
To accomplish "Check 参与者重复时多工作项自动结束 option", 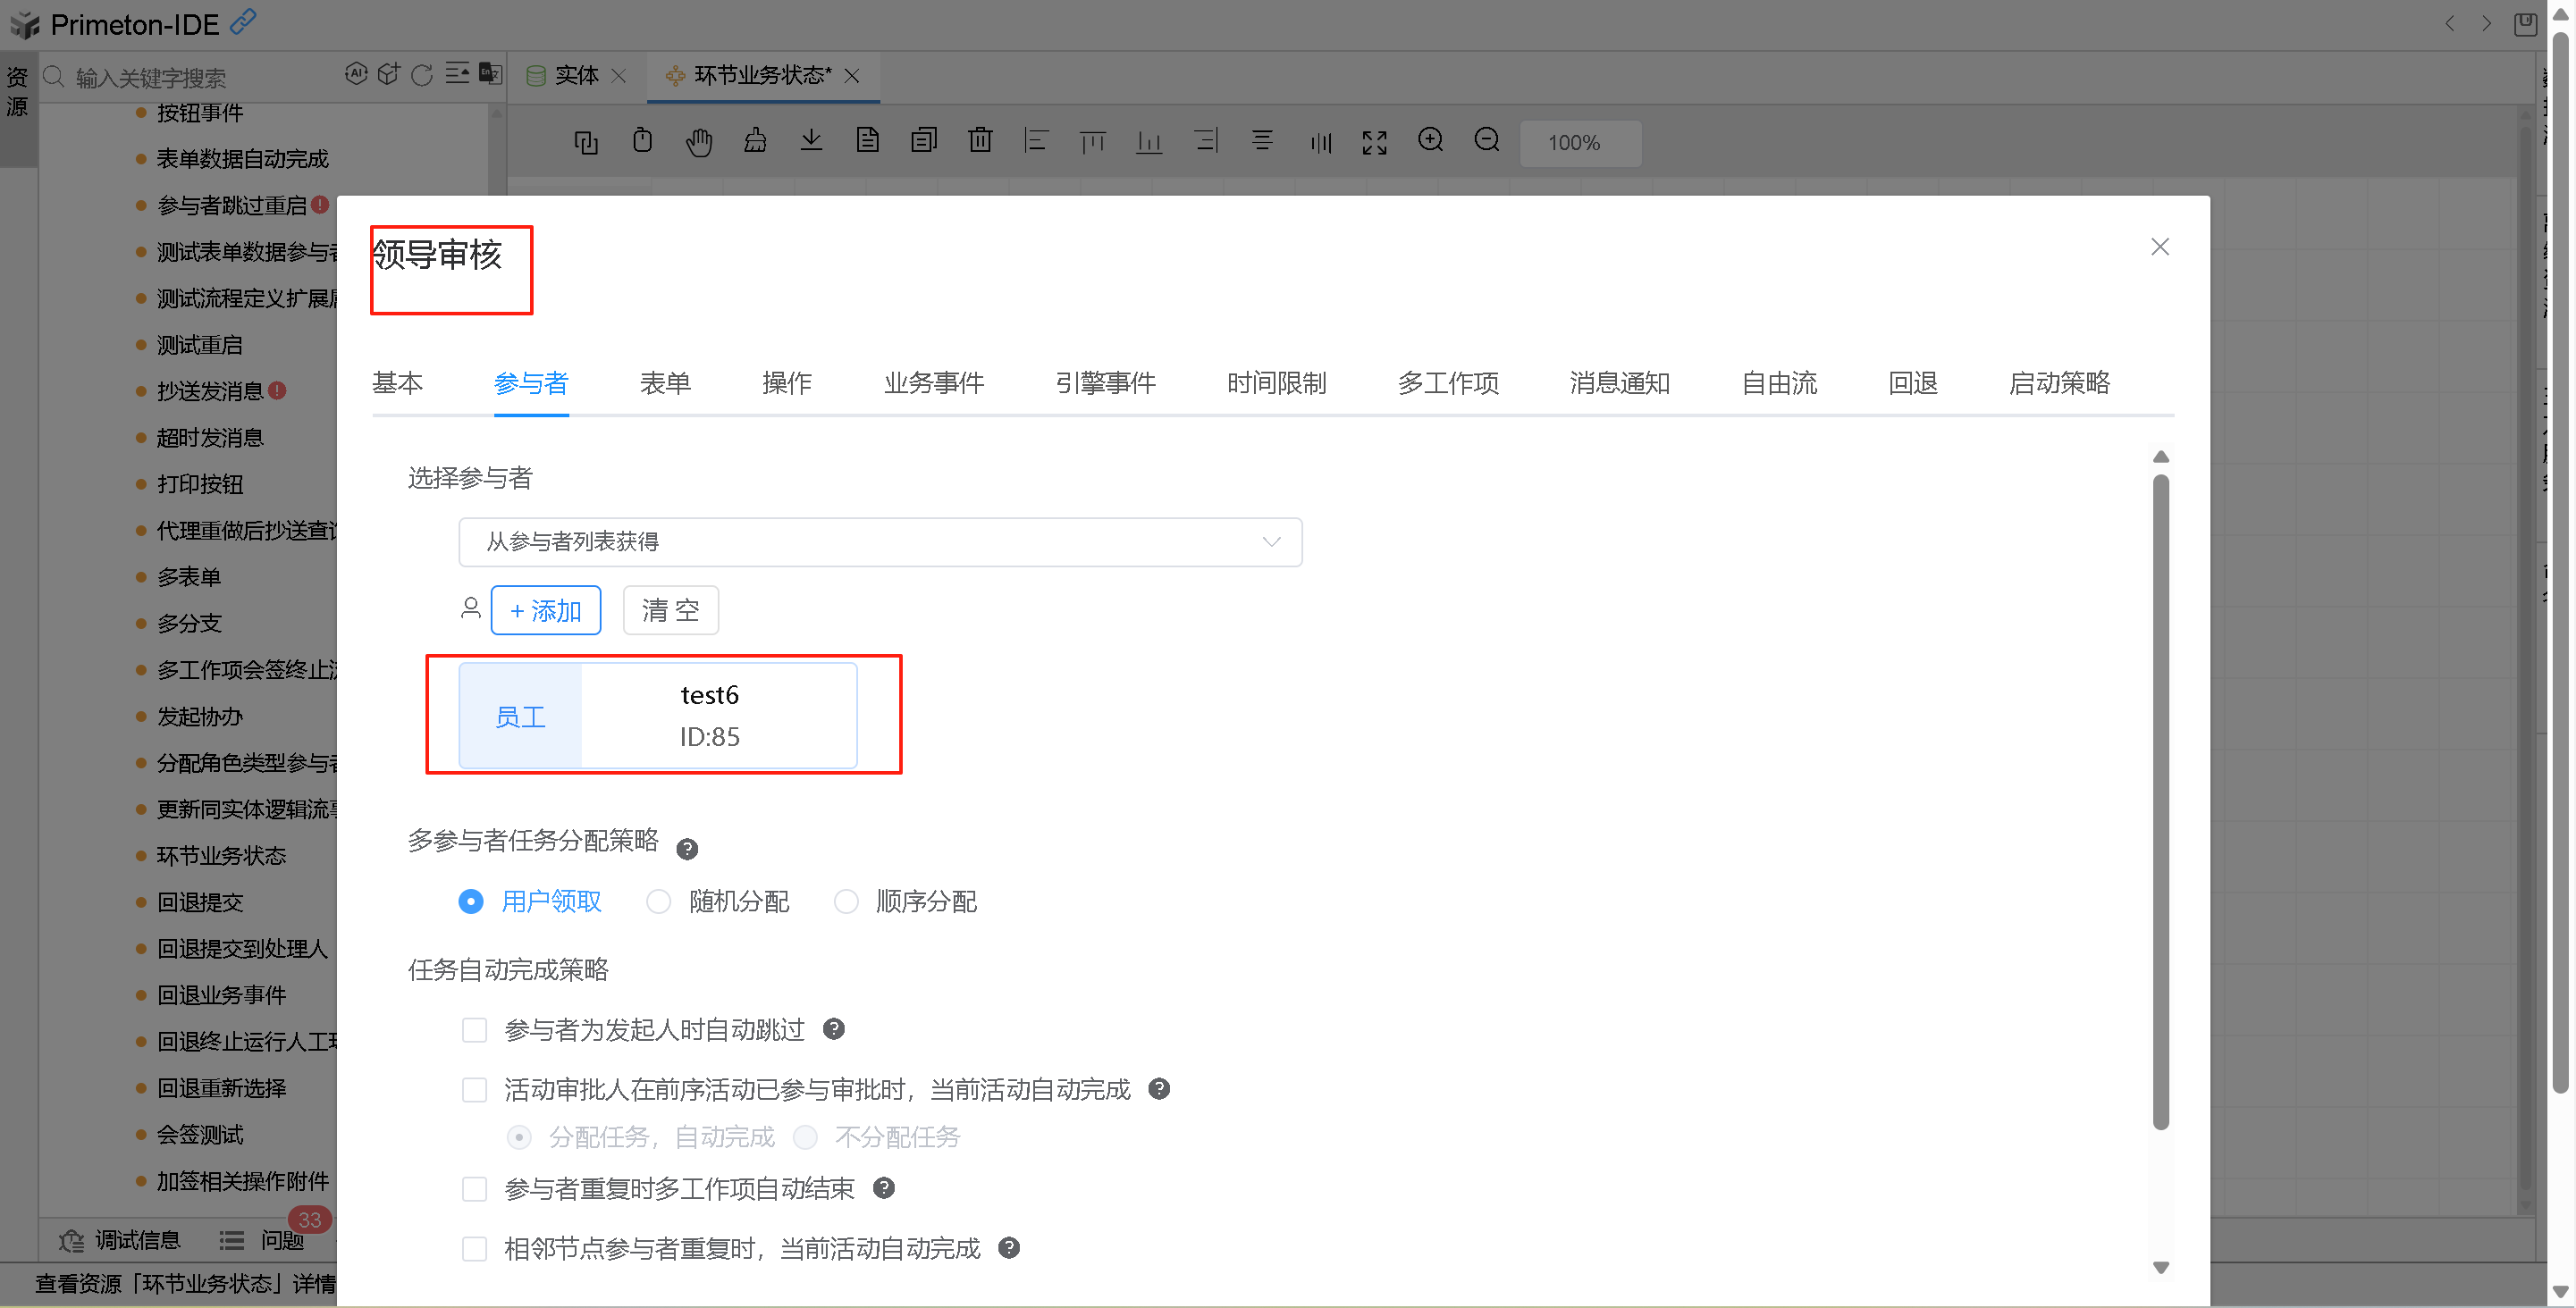I will coord(474,1188).
